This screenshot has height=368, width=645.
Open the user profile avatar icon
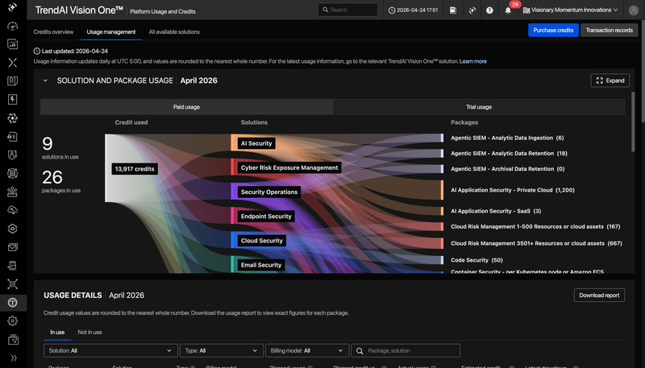634,10
